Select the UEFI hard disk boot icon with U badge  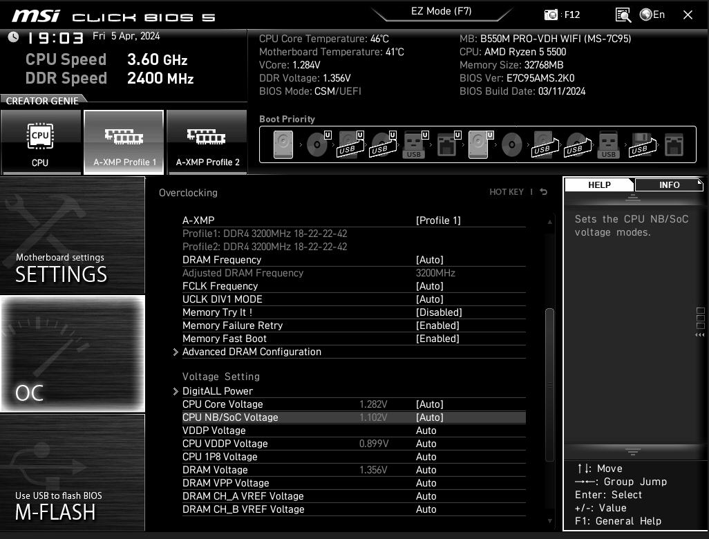point(480,144)
